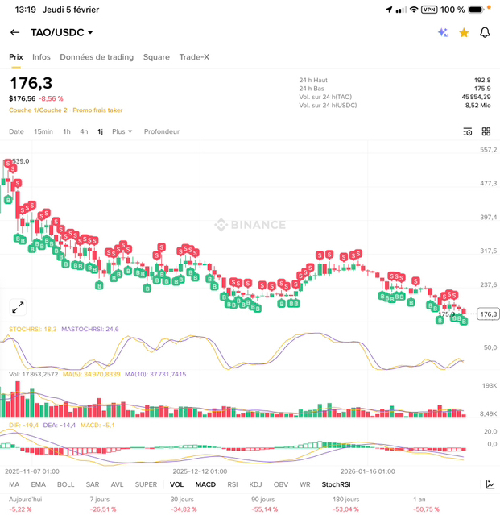Tap the MA(10) volume legend value
This screenshot has width=500, height=515.
point(155,374)
